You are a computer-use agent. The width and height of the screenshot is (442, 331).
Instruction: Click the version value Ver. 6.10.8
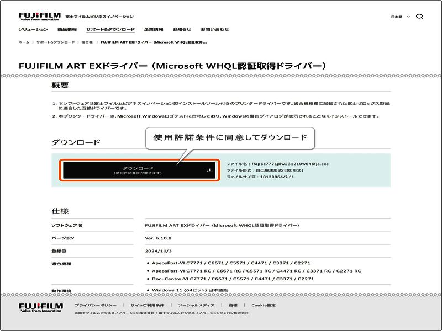point(158,238)
